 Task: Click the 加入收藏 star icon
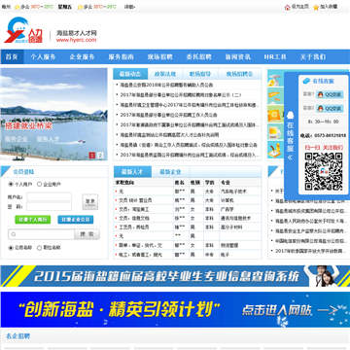(x=316, y=7)
